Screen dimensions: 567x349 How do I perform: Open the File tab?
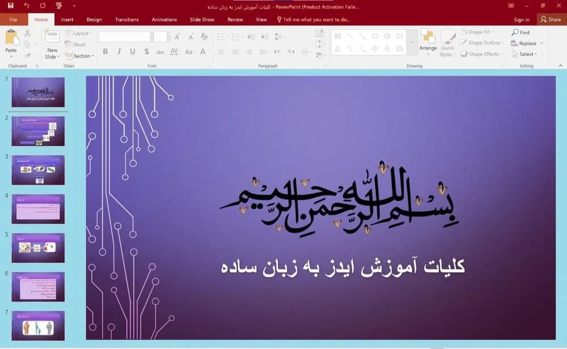[x=14, y=19]
